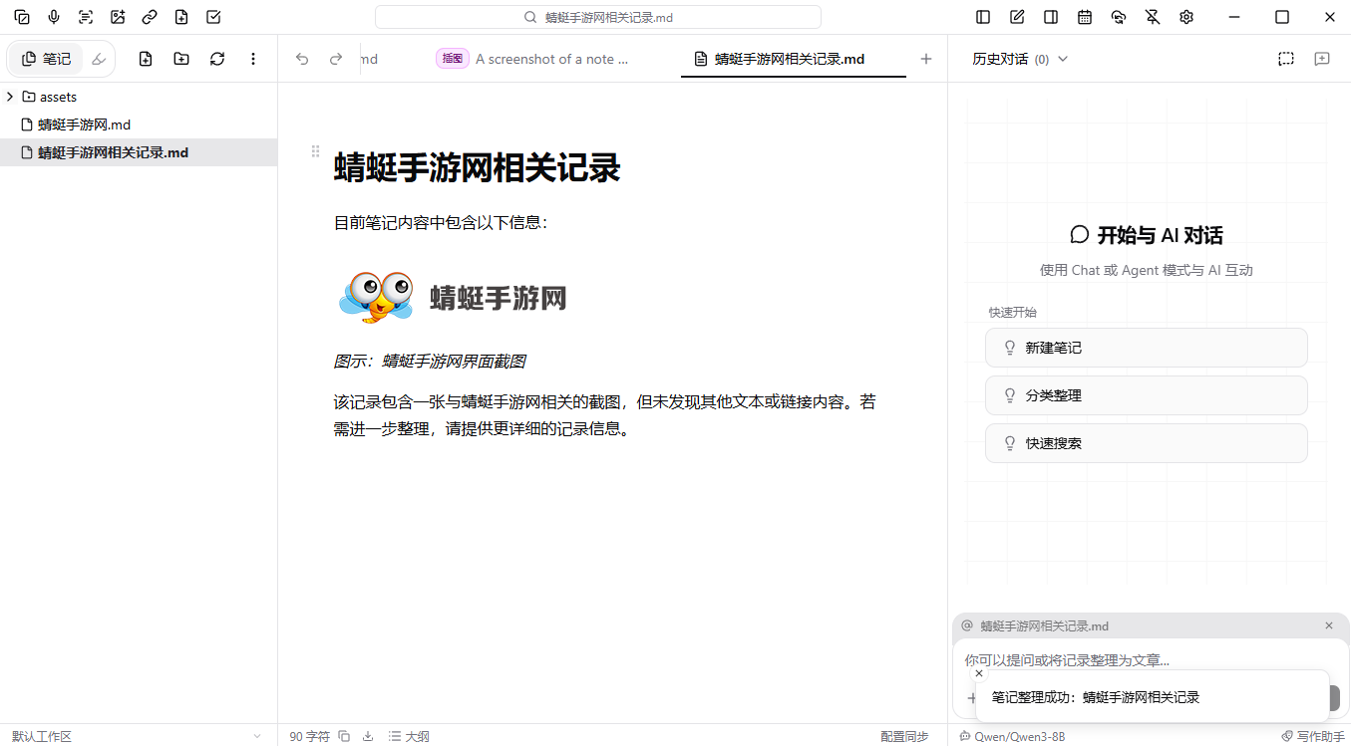This screenshot has width=1351, height=746.
Task: Click the top toolbar file-plus icon
Action: click(x=181, y=17)
